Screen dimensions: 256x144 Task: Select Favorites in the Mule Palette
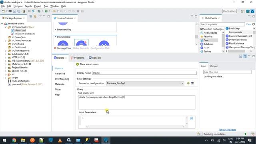coord(207,36)
